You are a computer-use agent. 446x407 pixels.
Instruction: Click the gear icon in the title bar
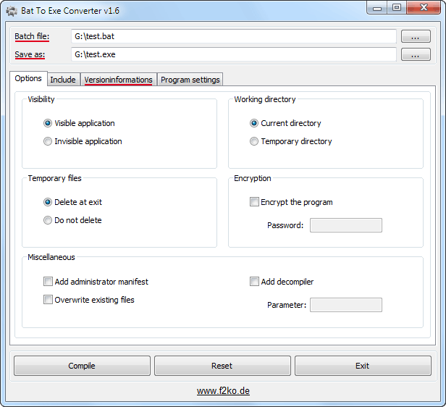point(12,10)
